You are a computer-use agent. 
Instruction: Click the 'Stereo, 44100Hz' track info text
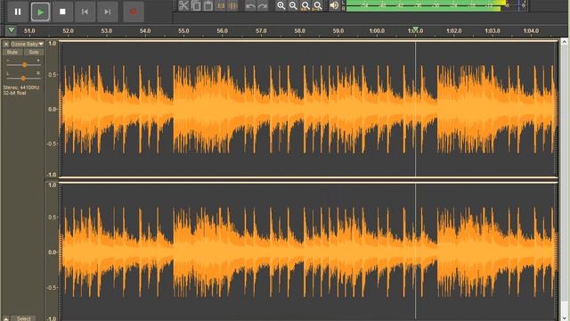pyautogui.click(x=21, y=87)
